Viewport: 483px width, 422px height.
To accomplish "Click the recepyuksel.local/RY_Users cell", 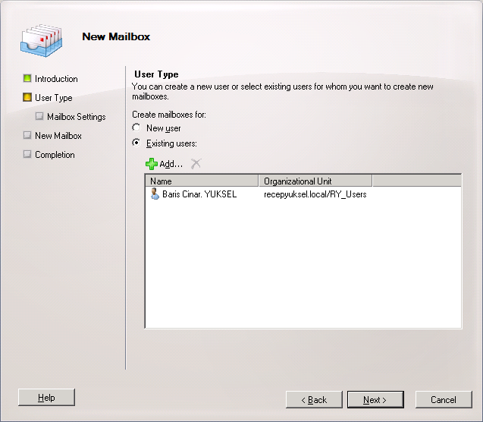I will click(315, 194).
